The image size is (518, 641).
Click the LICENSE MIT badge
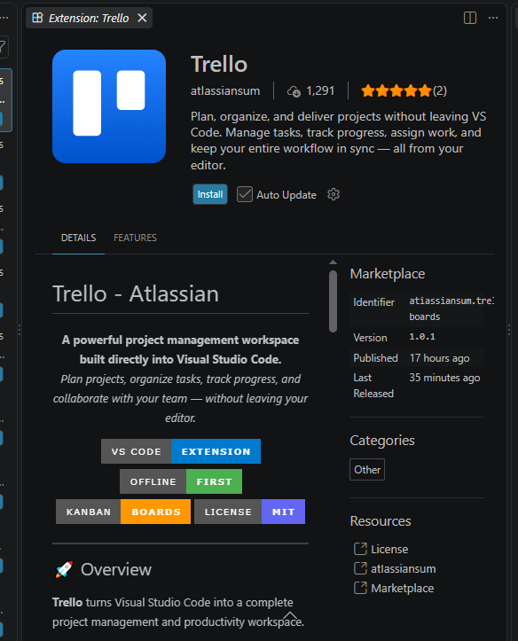coord(249,512)
